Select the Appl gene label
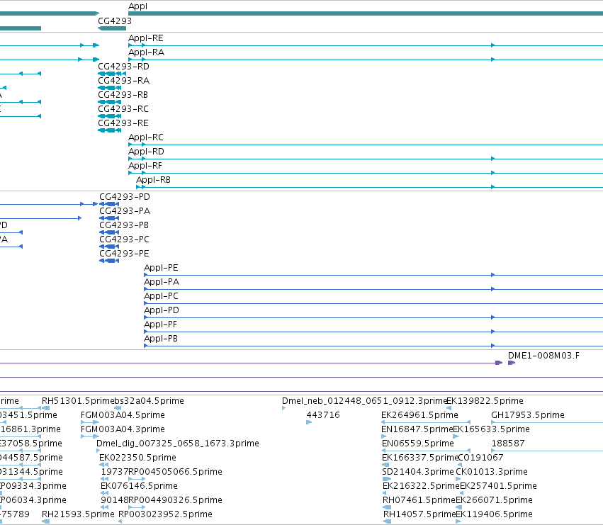Viewport: 603px width, 525px height. coord(137,6)
